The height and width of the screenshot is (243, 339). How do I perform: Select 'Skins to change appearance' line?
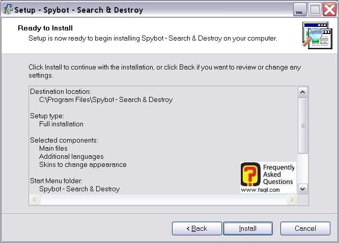83,164
